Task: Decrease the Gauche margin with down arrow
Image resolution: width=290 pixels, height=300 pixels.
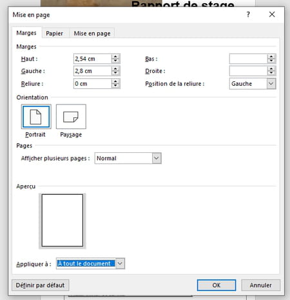Action: click(115, 73)
